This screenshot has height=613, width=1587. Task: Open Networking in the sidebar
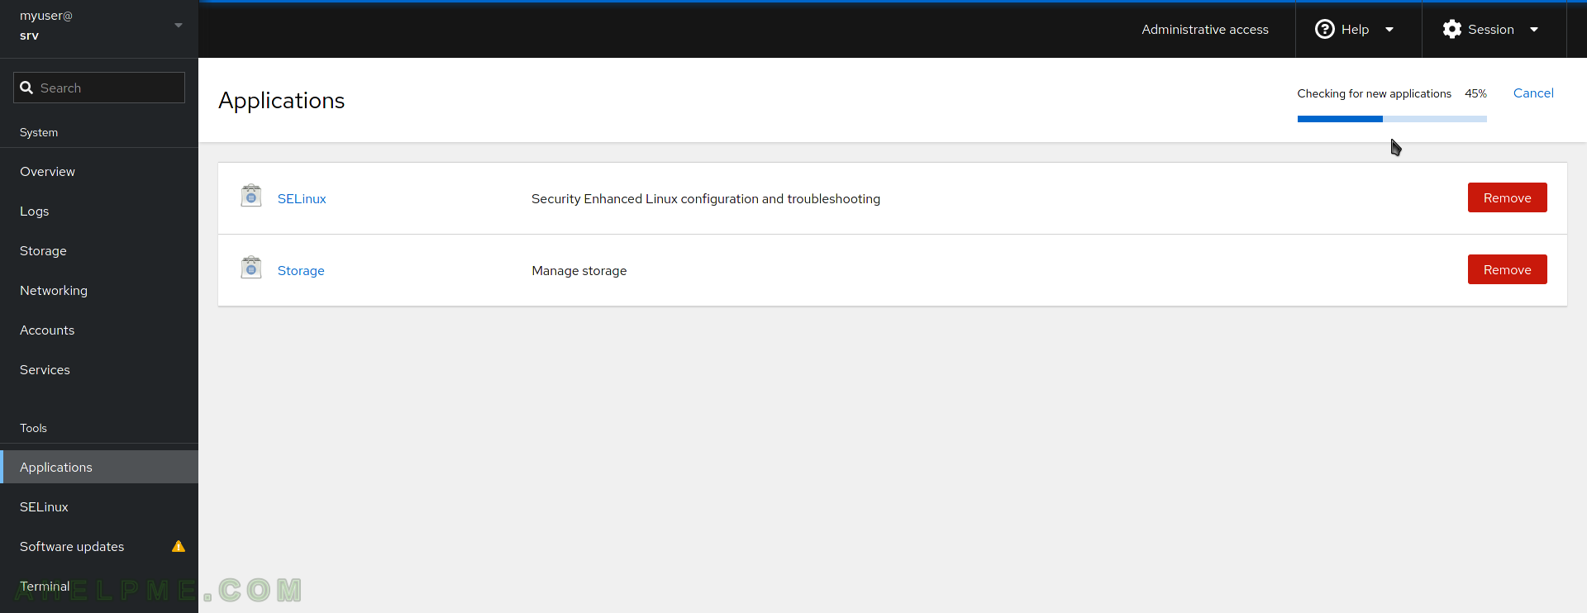[x=99, y=290]
